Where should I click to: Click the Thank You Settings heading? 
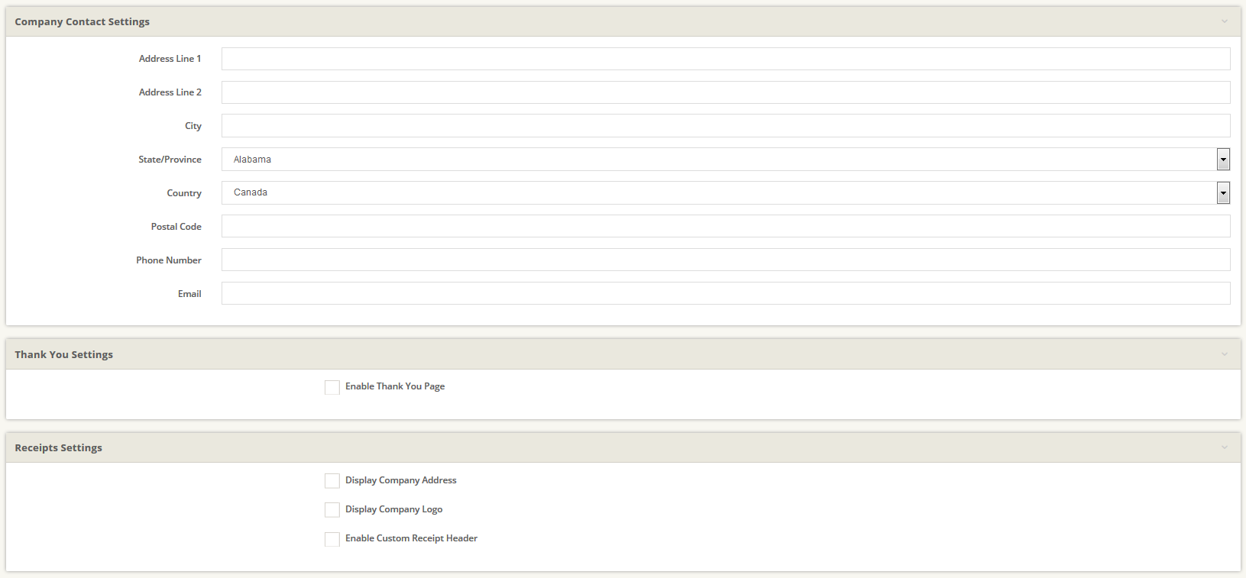[x=64, y=354]
